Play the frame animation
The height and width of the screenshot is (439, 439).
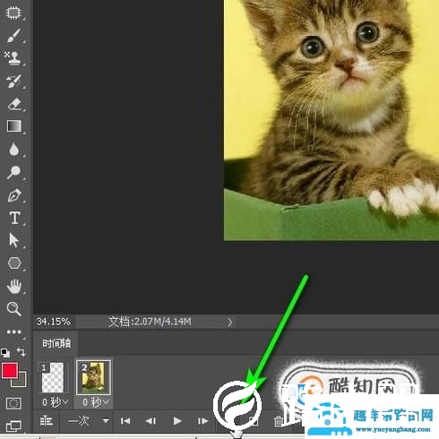[x=177, y=421]
